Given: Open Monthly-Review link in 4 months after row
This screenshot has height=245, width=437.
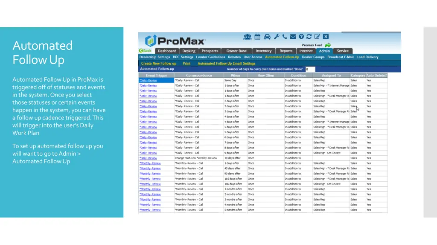Looking at the screenshot, I should (x=150, y=205).
